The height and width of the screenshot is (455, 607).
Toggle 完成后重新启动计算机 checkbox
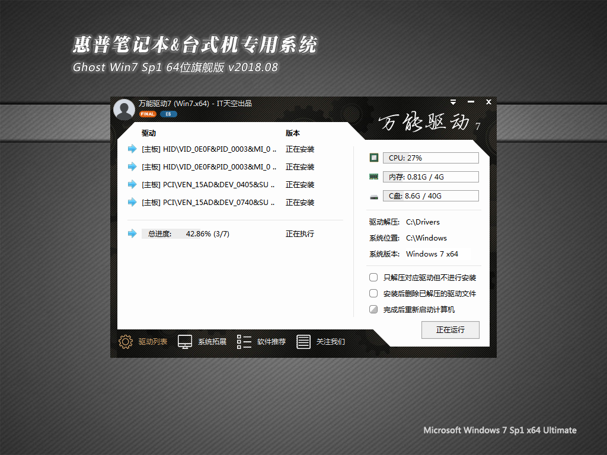pos(373,309)
